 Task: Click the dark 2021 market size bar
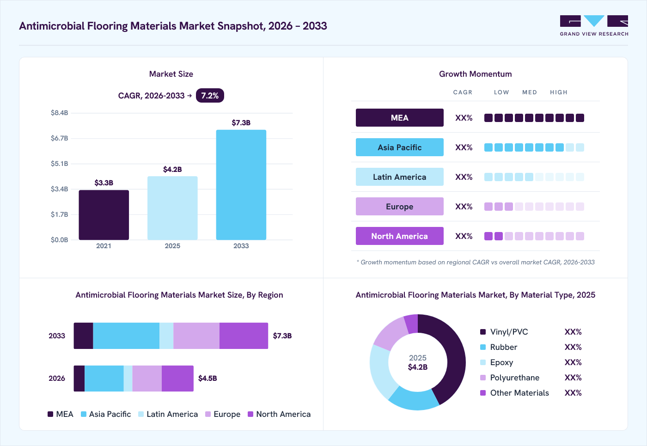104,215
